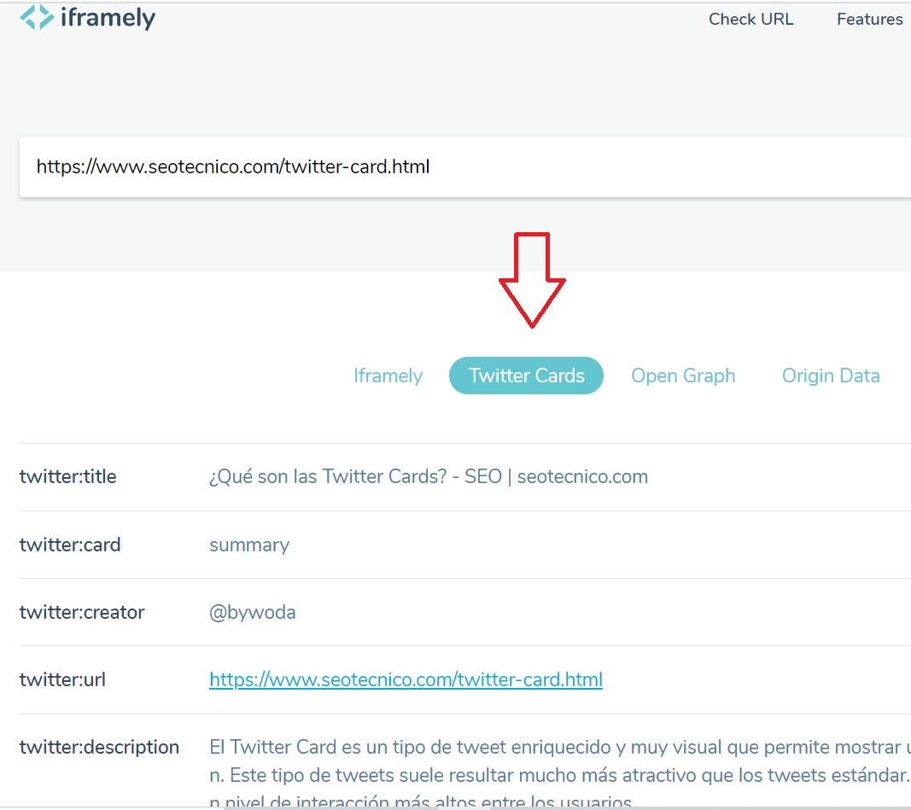The width and height of the screenshot is (911, 810).
Task: Select the 'summary' card value
Action: click(249, 545)
